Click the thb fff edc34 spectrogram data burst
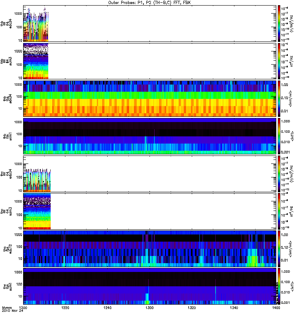This screenshot has width=299, height=319. (36, 25)
